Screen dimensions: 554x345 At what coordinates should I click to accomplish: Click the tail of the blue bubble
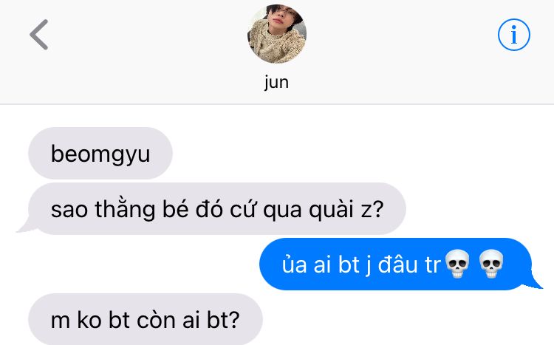click(x=536, y=281)
